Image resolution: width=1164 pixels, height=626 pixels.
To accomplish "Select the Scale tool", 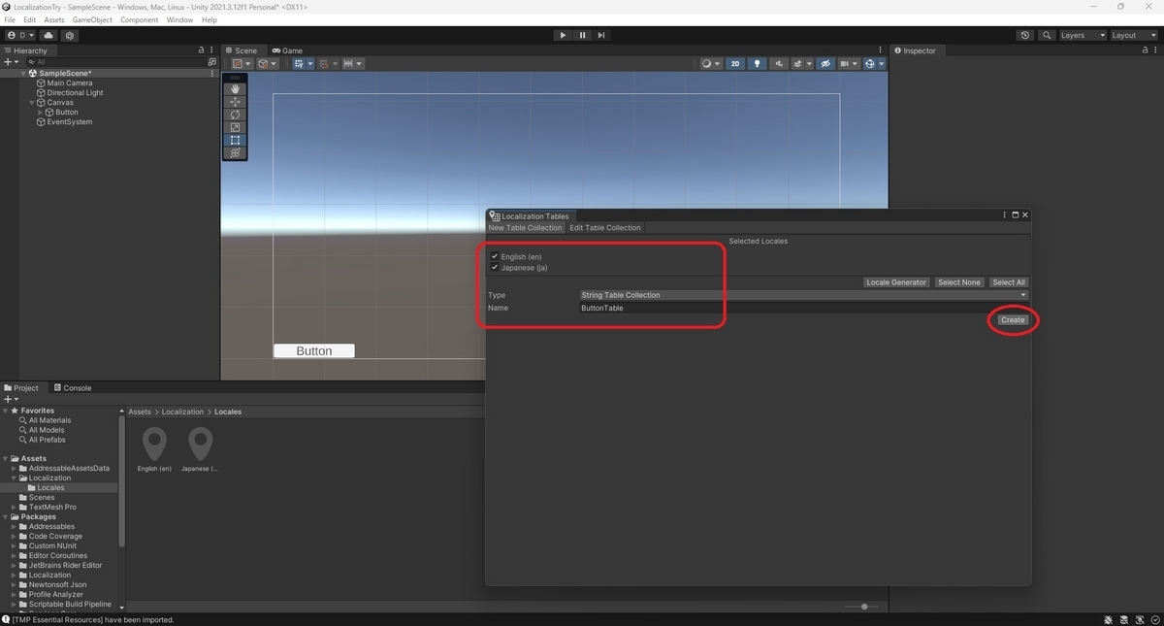I will [x=234, y=126].
